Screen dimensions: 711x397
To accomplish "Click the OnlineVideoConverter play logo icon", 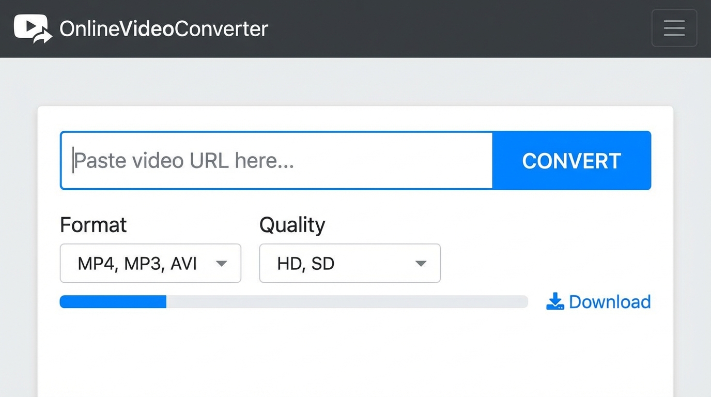I will tap(31, 28).
